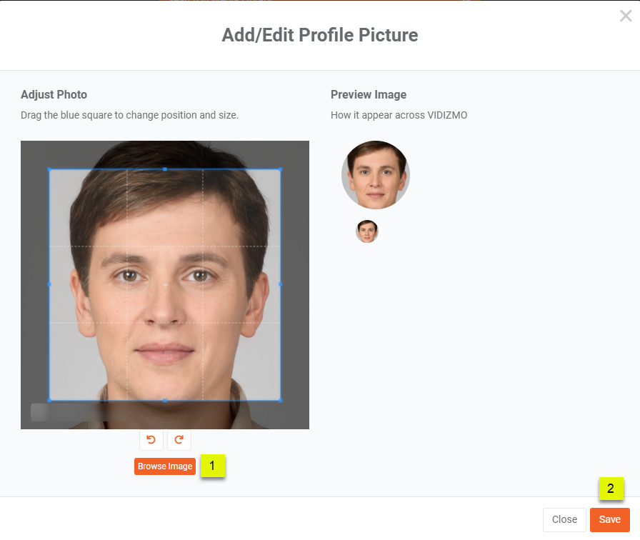Click the bottom-middle crop edge handle
The height and width of the screenshot is (540, 640).
[165, 401]
